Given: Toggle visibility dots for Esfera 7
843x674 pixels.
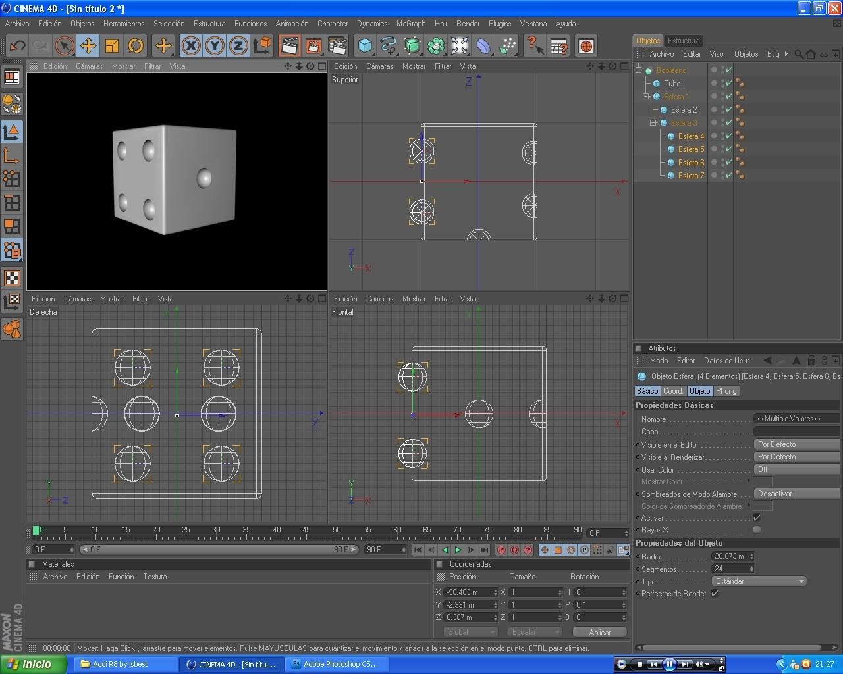Looking at the screenshot, I should (722, 176).
